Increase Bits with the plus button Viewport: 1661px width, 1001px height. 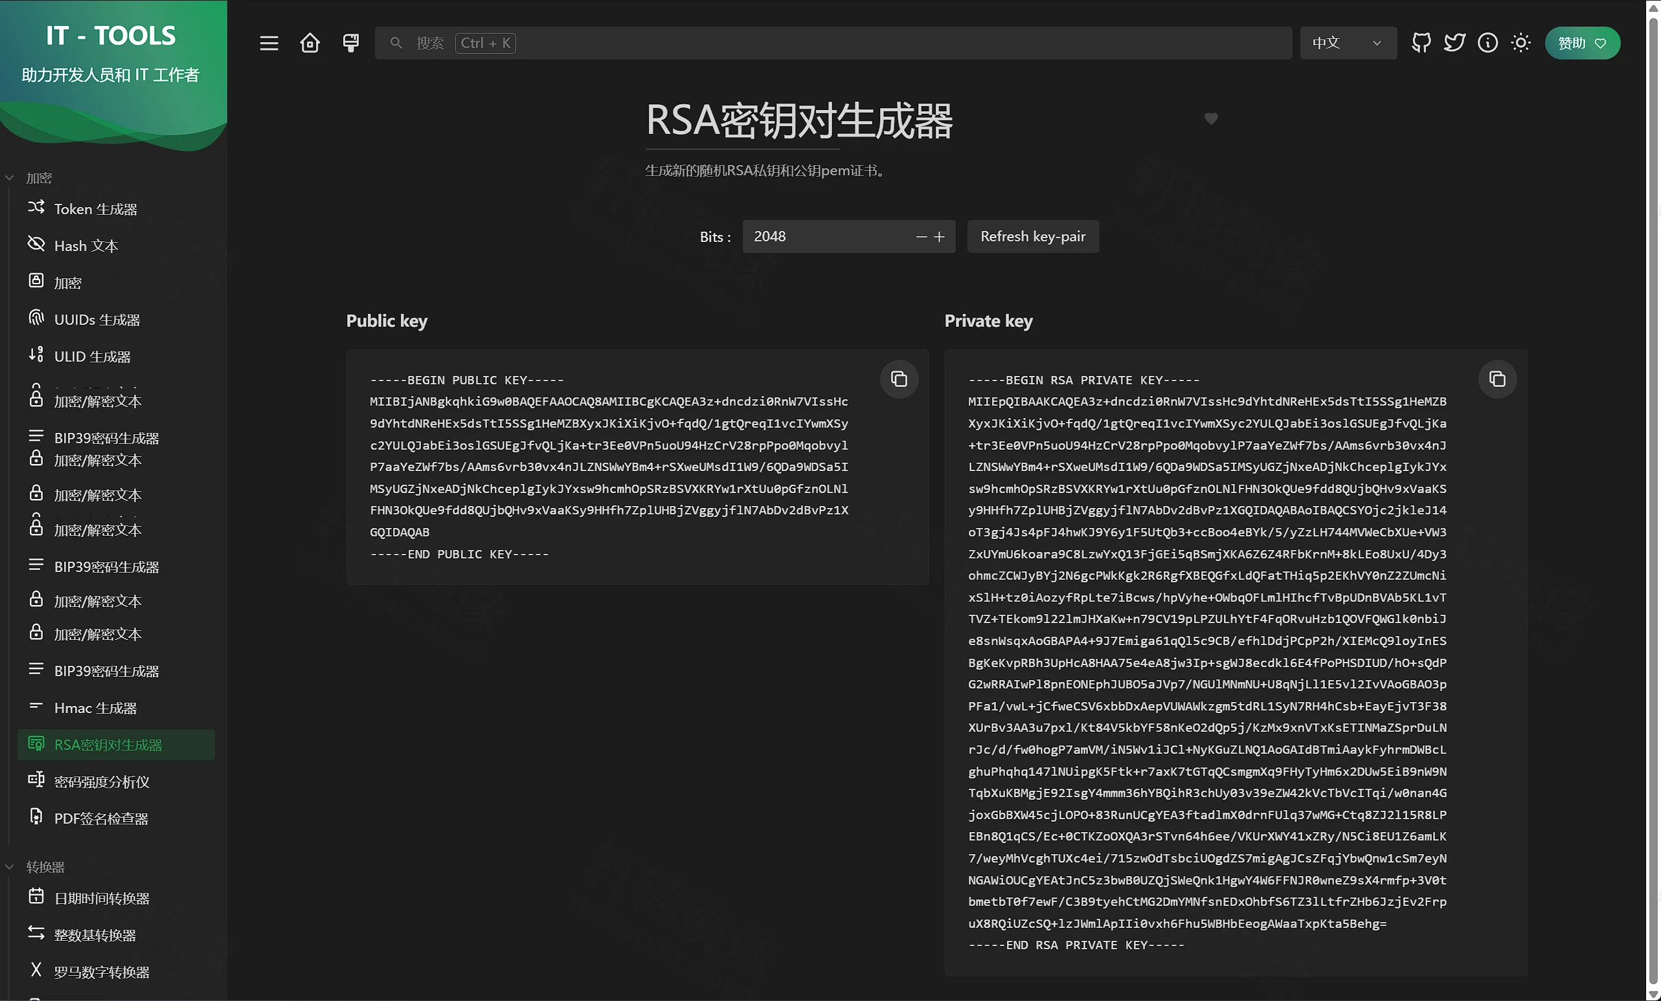939,236
